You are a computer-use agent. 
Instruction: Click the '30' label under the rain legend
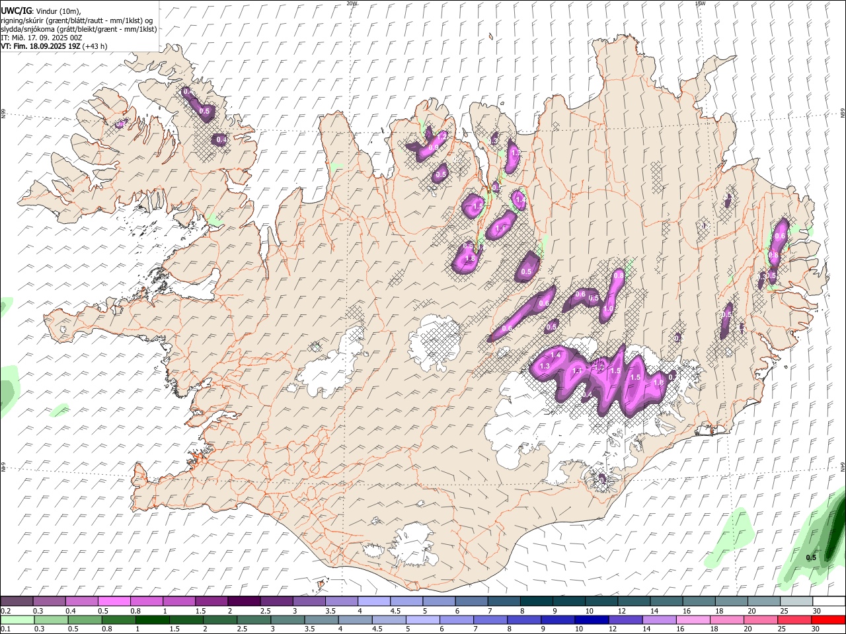(816, 629)
